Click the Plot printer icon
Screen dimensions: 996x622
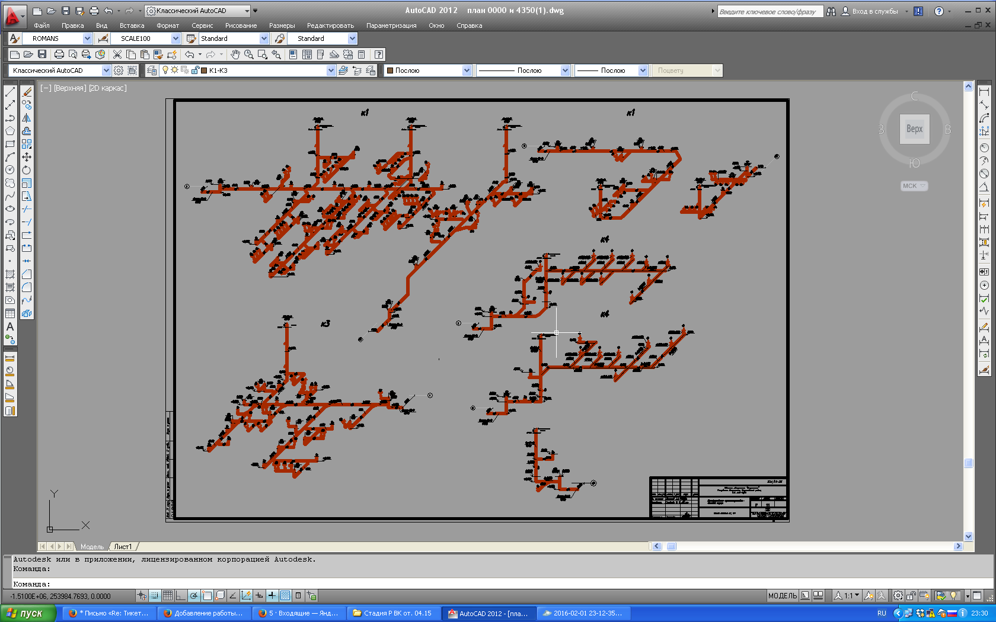[x=59, y=54]
